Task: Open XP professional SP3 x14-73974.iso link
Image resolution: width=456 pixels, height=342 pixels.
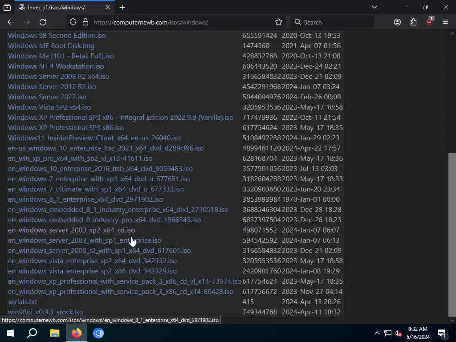Action: click(125, 281)
